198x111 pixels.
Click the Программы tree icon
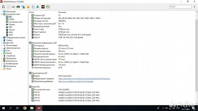[4, 59]
